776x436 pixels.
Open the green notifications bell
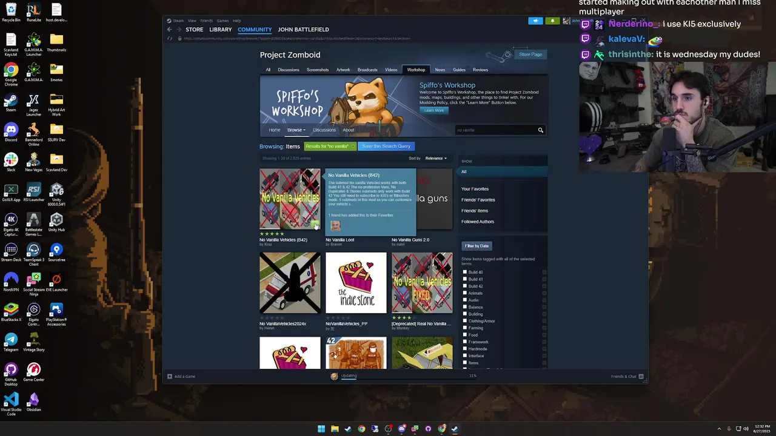552,21
